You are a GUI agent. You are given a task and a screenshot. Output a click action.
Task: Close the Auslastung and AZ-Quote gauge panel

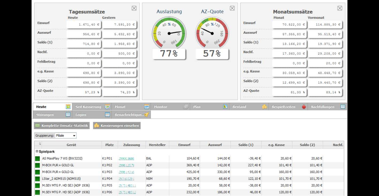click(x=232, y=8)
